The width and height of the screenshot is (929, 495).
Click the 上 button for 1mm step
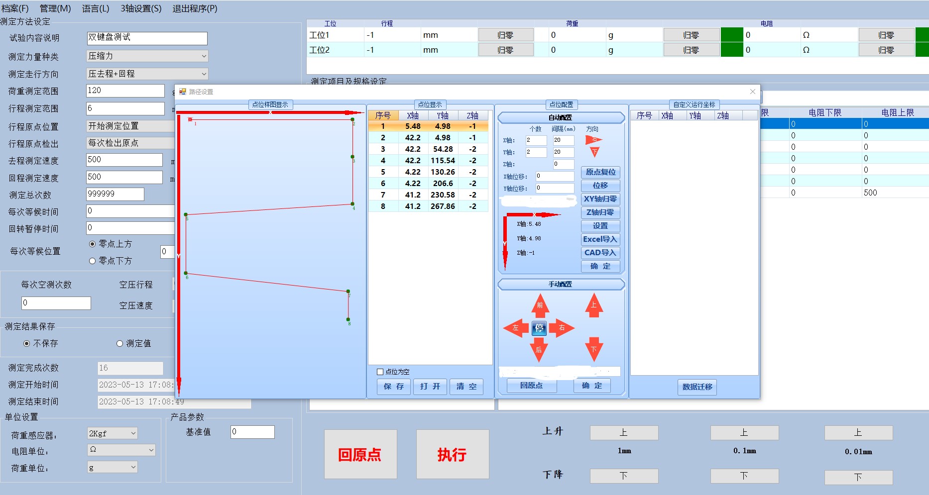(624, 433)
